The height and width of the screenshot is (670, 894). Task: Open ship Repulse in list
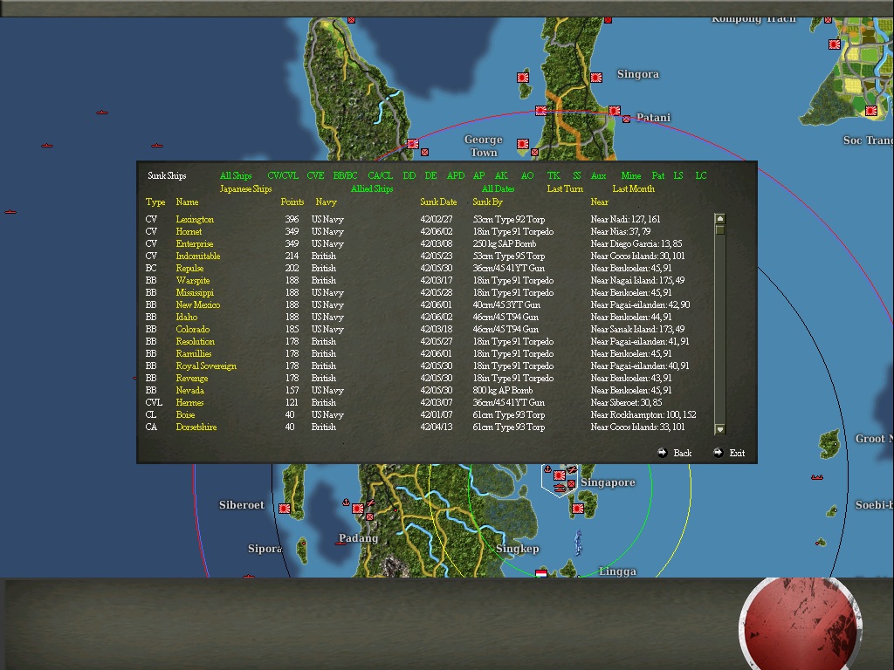coord(189,268)
